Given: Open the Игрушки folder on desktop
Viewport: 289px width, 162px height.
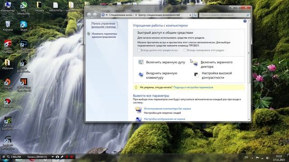Looking at the screenshot, I should coord(8,64).
